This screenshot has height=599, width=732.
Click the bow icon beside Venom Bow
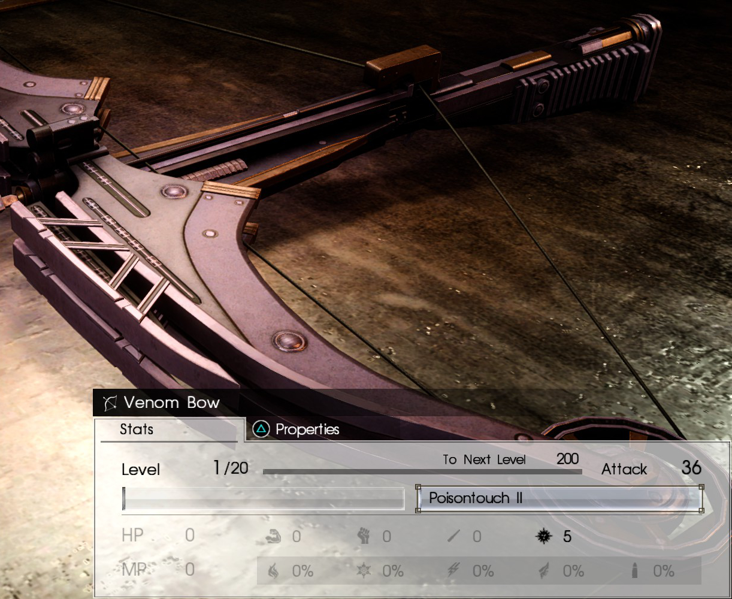[109, 403]
